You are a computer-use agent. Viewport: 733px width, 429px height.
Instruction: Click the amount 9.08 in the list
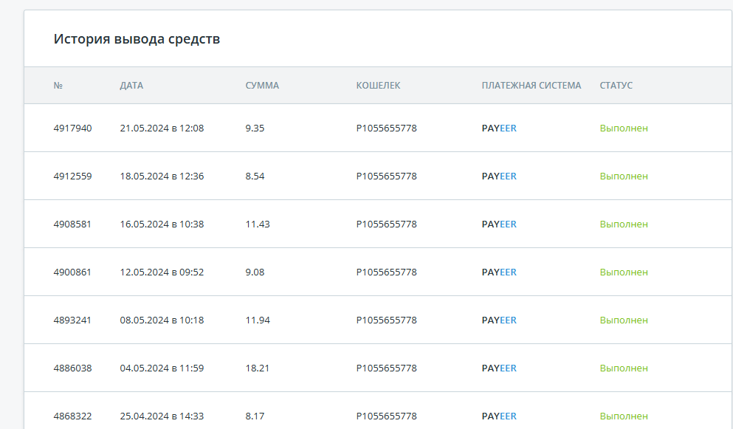point(255,272)
